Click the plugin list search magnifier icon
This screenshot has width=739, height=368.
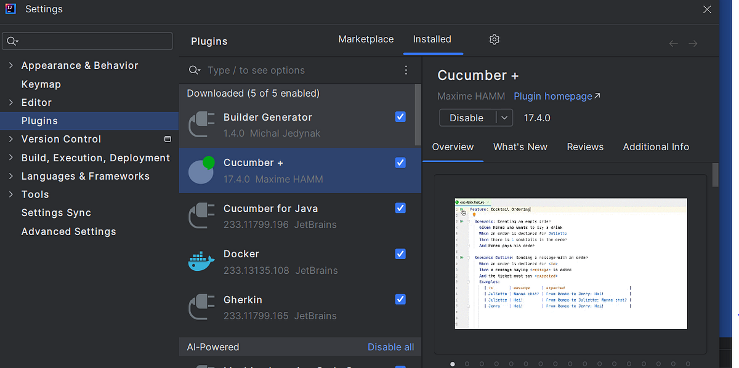(195, 70)
